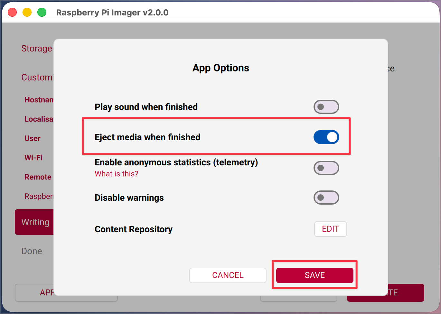
Task: Minimize the Raspberry Pi Imager window
Action: point(27,12)
